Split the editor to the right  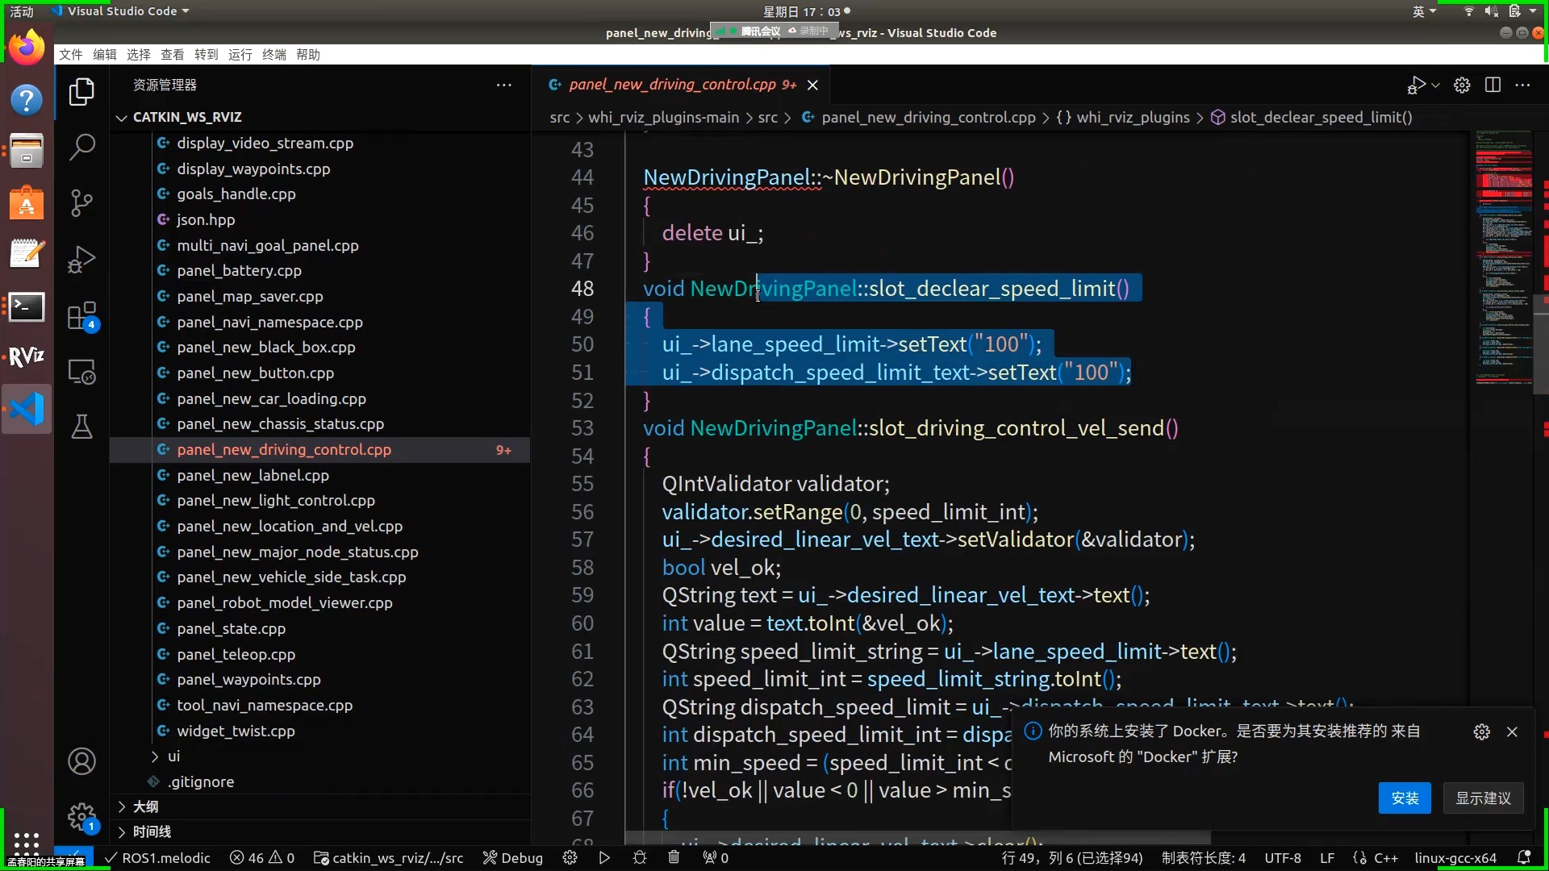[x=1493, y=85]
